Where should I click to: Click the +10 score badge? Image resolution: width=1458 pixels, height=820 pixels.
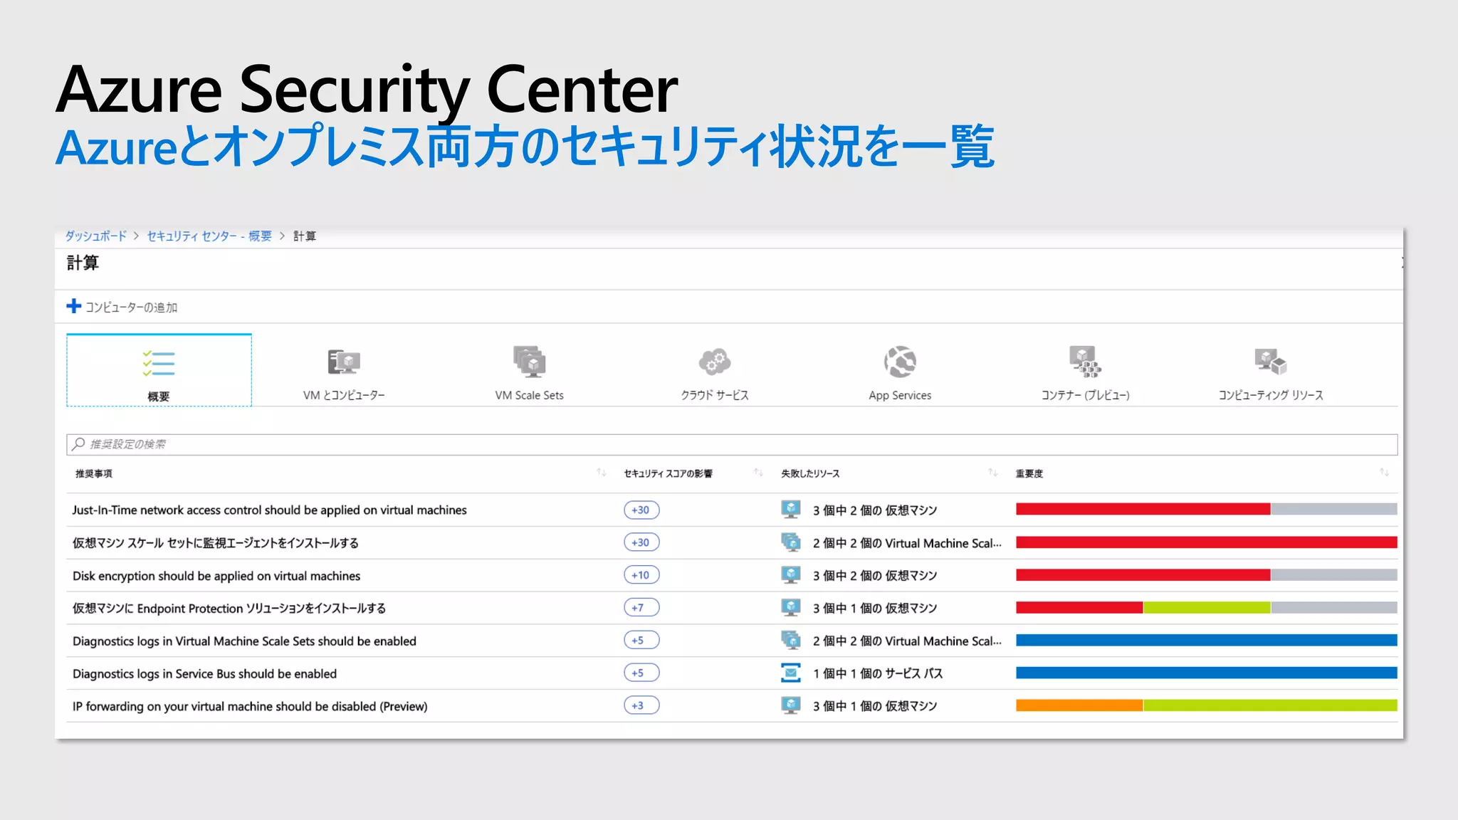[641, 575]
